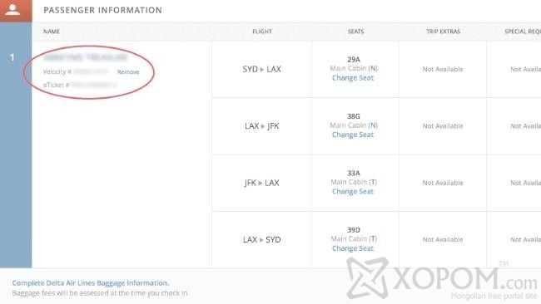Select the LAX to JFK flight
The height and width of the screenshot is (304, 541).
coord(261,126)
